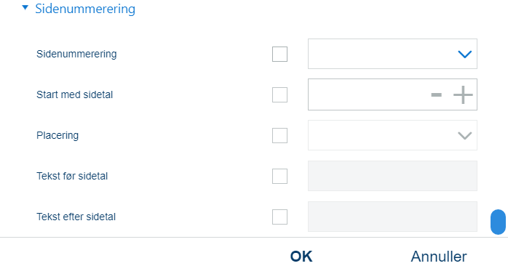The image size is (508, 266).
Task: Enable the Sidenummerering row checkbox
Action: (279, 54)
